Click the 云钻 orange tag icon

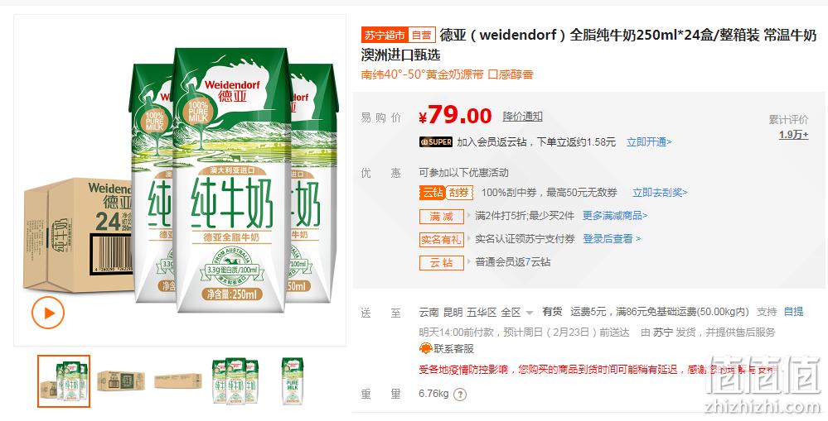[x=432, y=193]
